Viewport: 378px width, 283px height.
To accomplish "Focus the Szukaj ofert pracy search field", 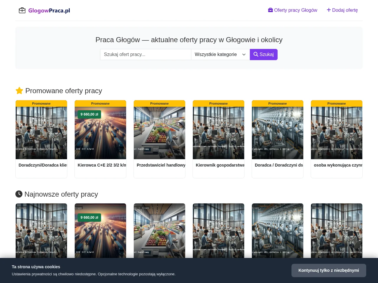I will [146, 55].
